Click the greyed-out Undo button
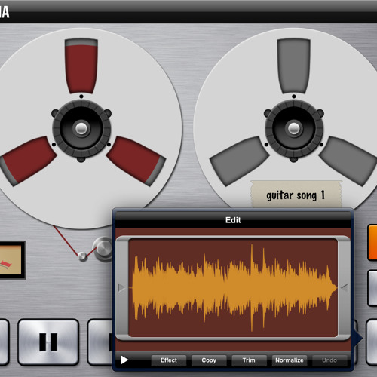This screenshot has width=377, height=377. (x=329, y=360)
